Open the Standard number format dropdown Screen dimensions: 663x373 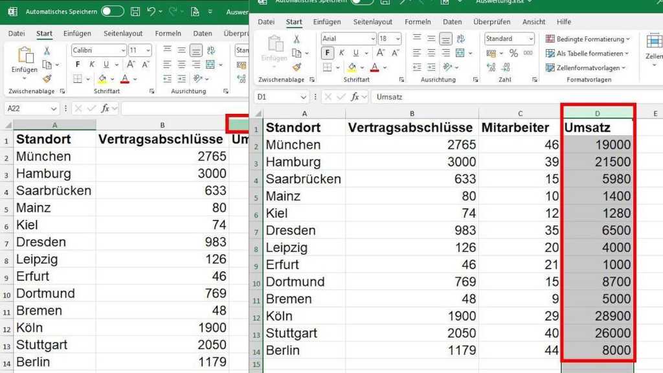point(531,39)
